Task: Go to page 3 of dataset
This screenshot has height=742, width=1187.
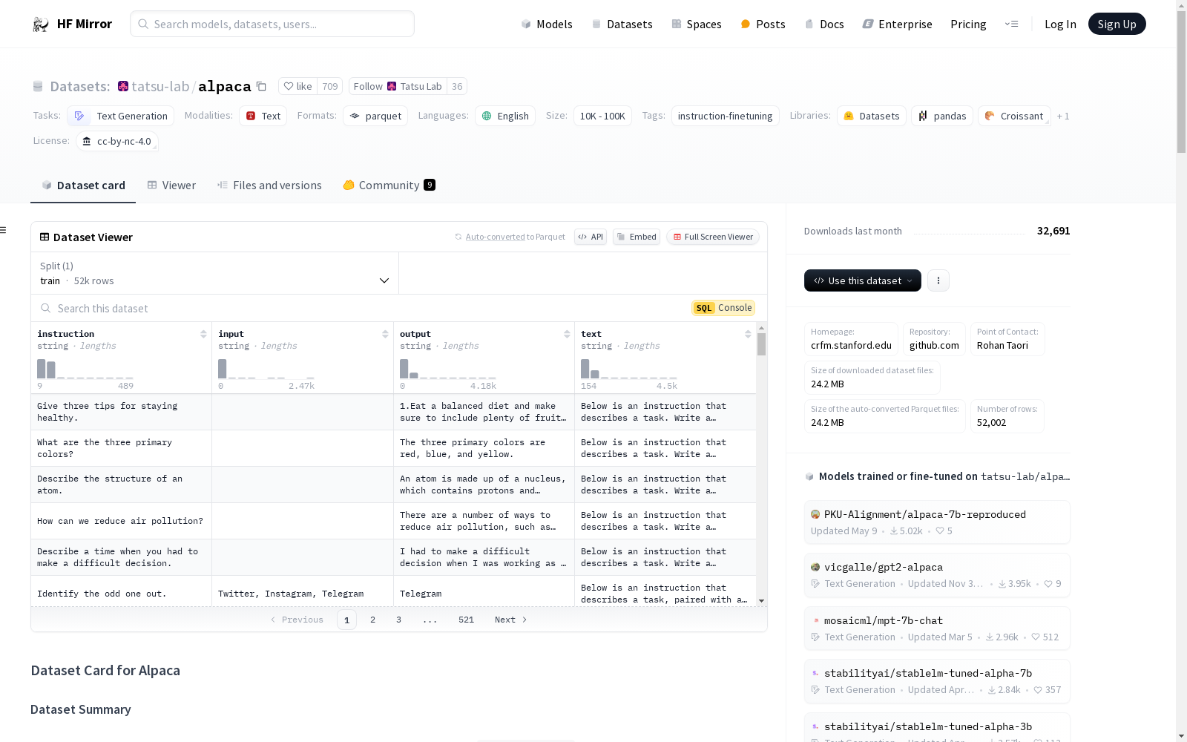Action: [x=398, y=620]
